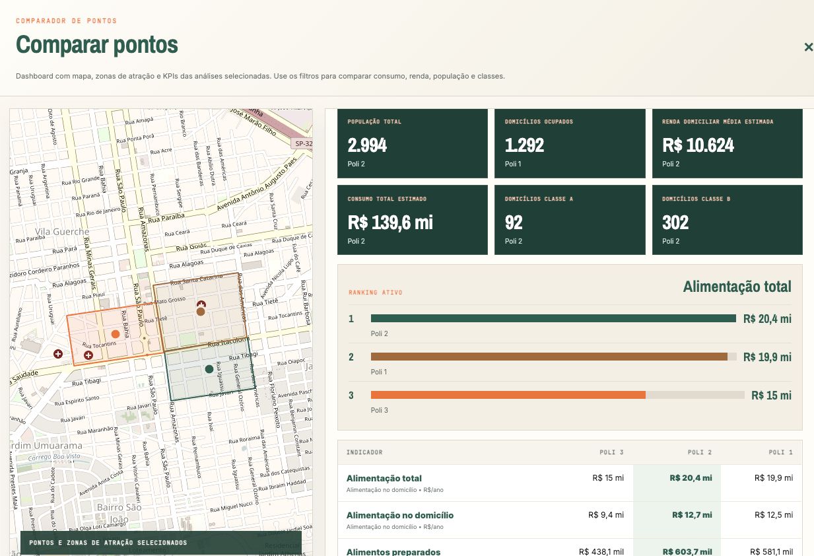Select the Alimentação total table row label
This screenshot has height=556, width=814.
coord(384,478)
